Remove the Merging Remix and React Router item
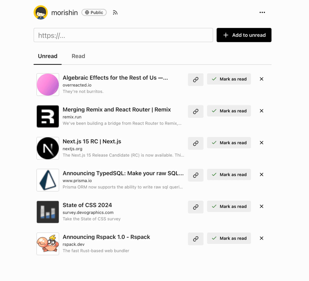309x281 pixels. [262, 111]
